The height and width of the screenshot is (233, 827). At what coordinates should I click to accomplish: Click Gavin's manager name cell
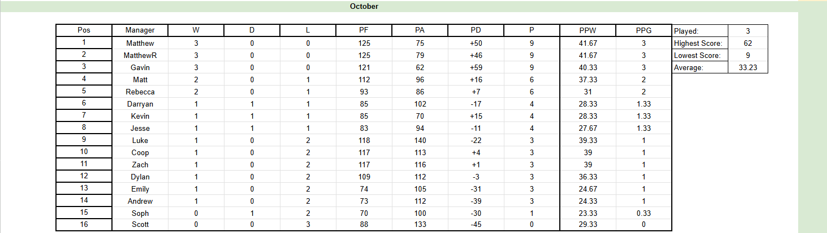[x=140, y=67]
